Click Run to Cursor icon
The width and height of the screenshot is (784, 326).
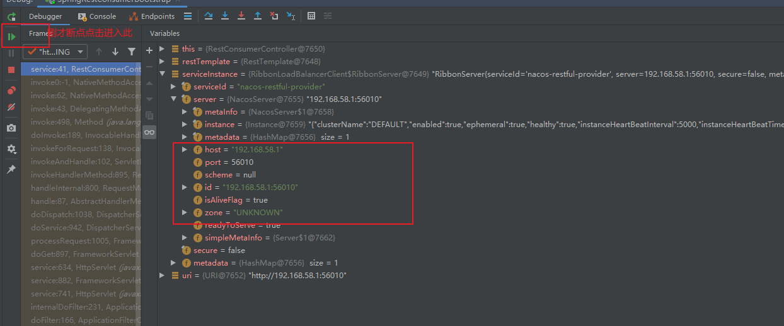click(291, 16)
